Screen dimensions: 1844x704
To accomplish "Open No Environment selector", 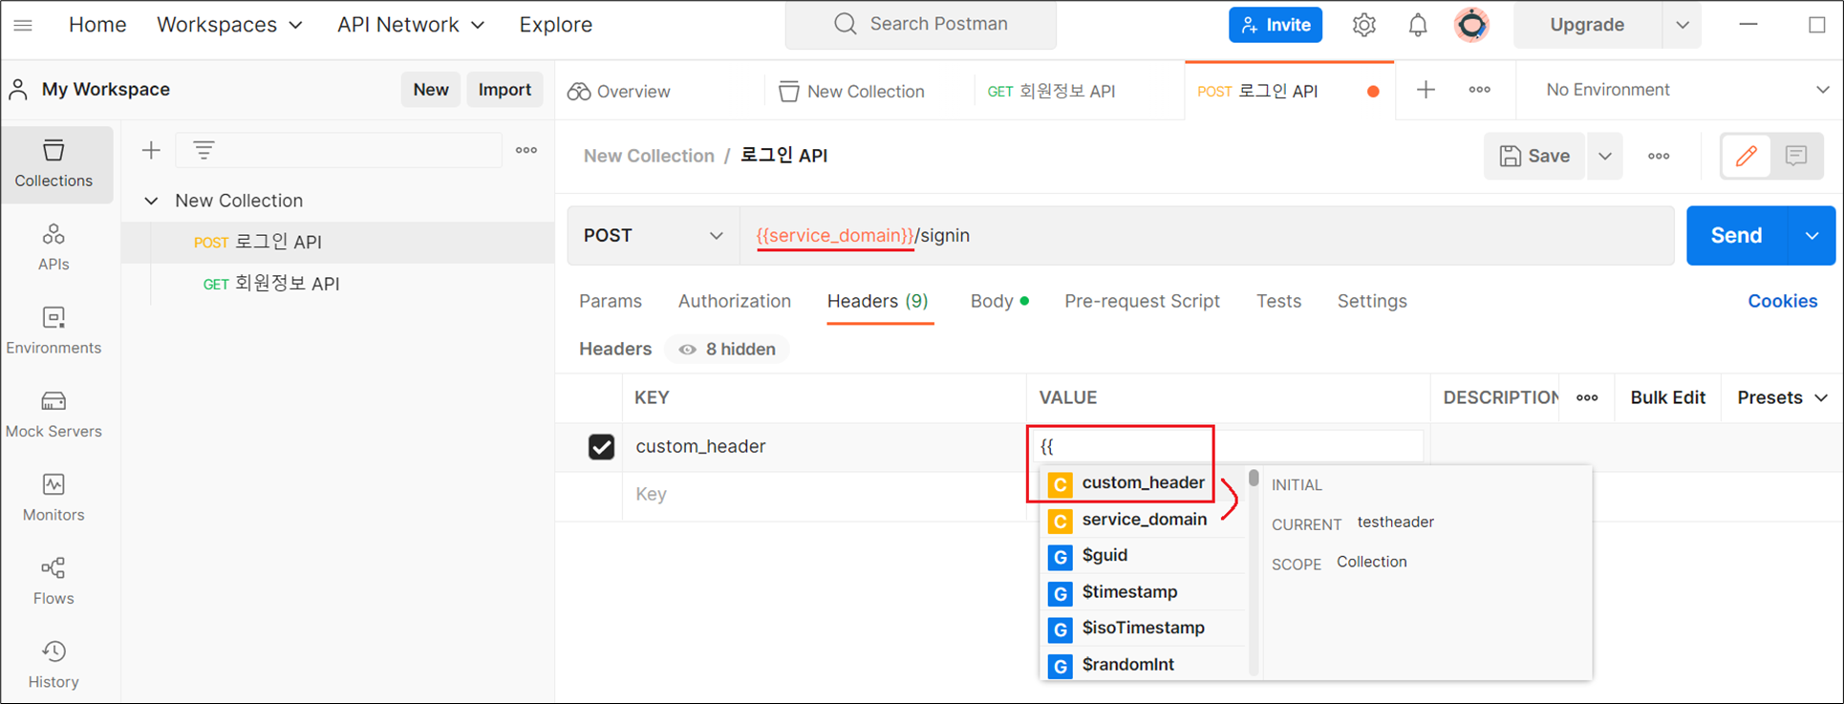I will coord(1685,90).
